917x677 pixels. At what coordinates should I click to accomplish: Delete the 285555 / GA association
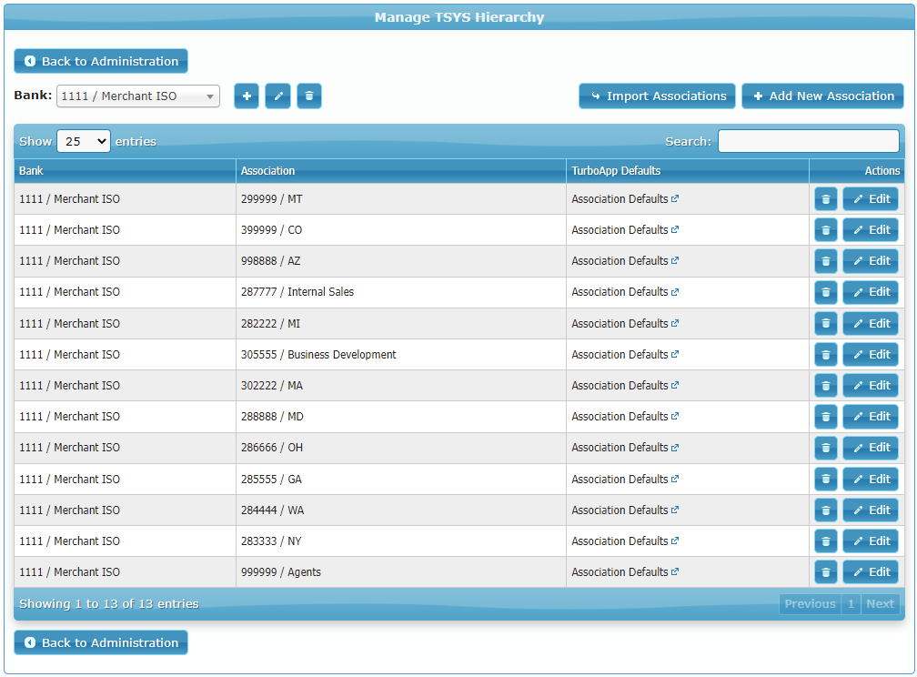click(826, 480)
